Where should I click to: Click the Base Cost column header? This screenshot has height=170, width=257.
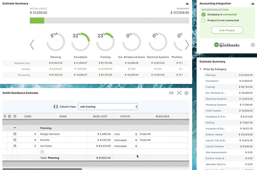pyautogui.click(x=100, y=116)
